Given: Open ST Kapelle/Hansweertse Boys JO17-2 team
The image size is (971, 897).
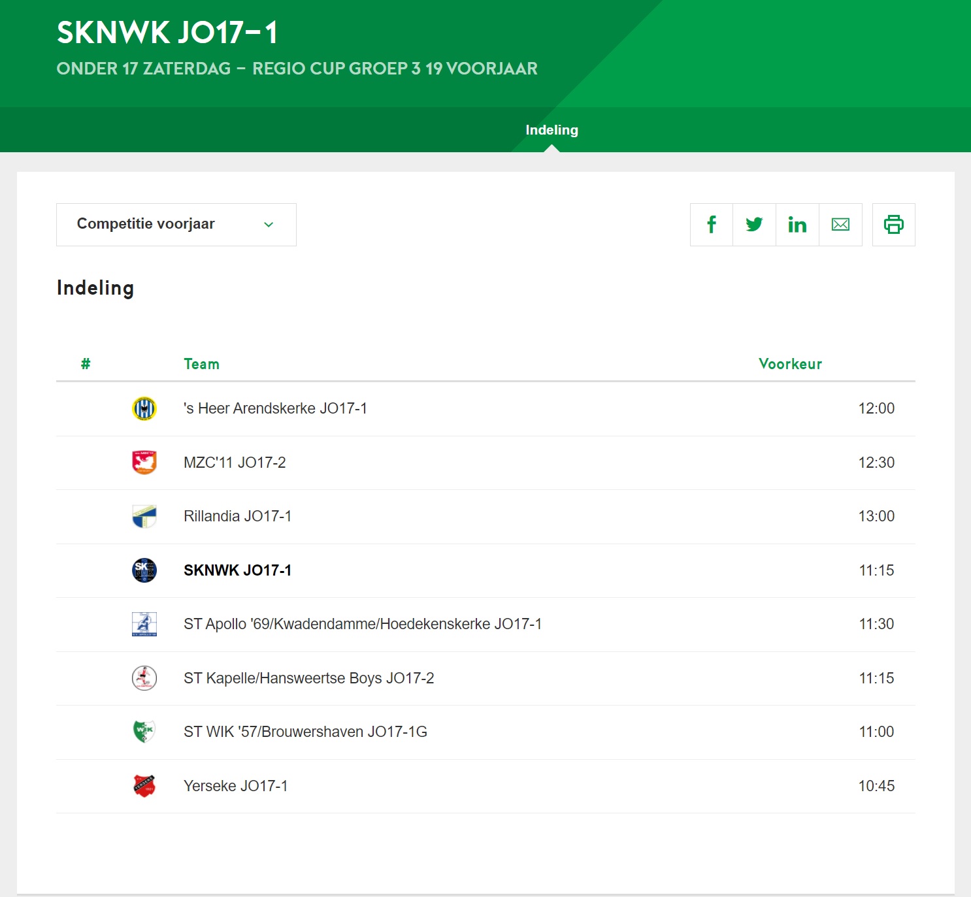Looking at the screenshot, I should point(308,678).
